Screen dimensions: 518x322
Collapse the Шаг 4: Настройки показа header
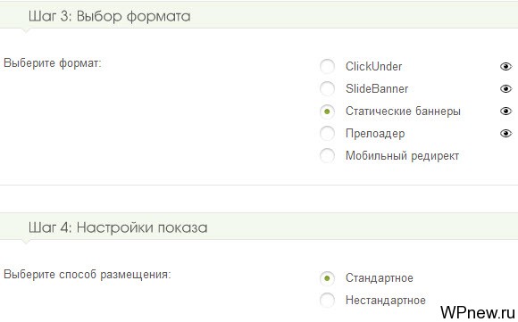point(259,227)
